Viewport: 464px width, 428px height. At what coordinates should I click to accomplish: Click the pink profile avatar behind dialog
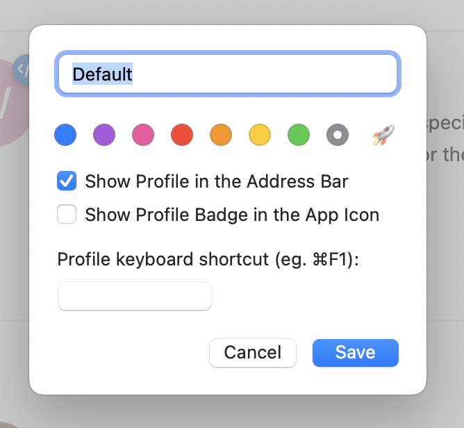click(13, 104)
